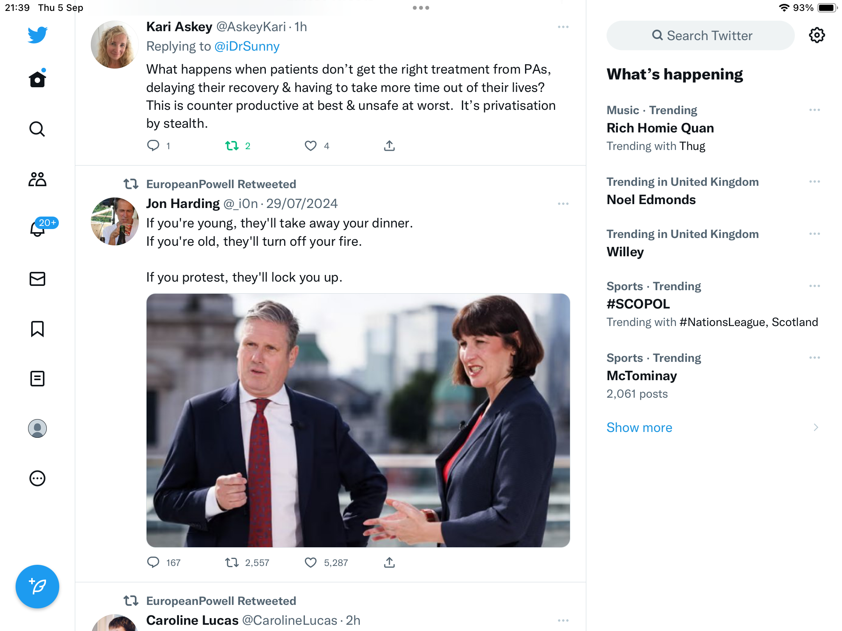This screenshot has height=631, width=842.
Task: Open the Bookmarks icon
Action: point(37,329)
